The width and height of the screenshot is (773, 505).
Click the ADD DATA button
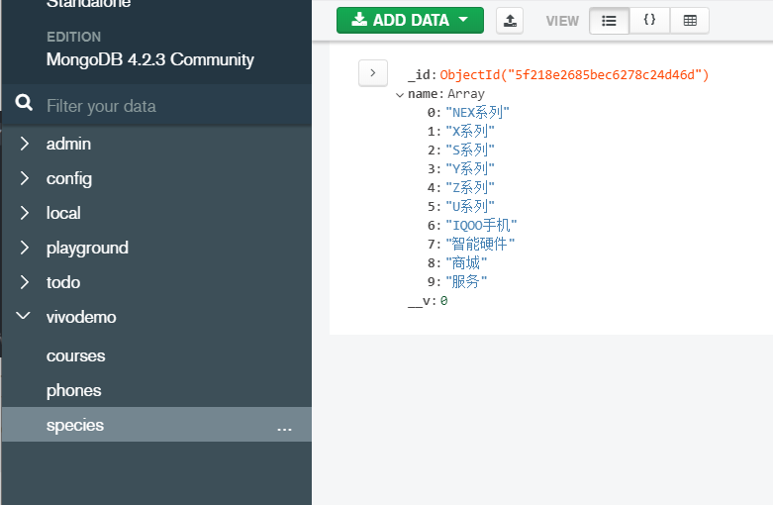(x=410, y=20)
